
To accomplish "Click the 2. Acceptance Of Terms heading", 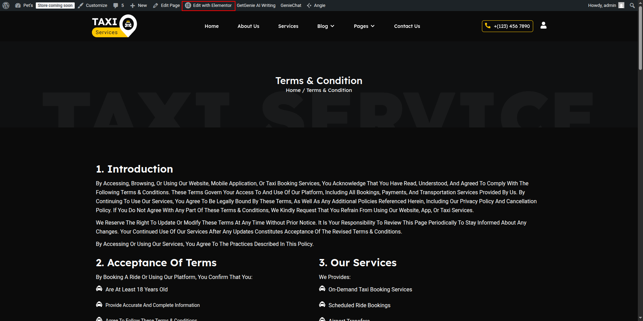I will coord(156,262).
